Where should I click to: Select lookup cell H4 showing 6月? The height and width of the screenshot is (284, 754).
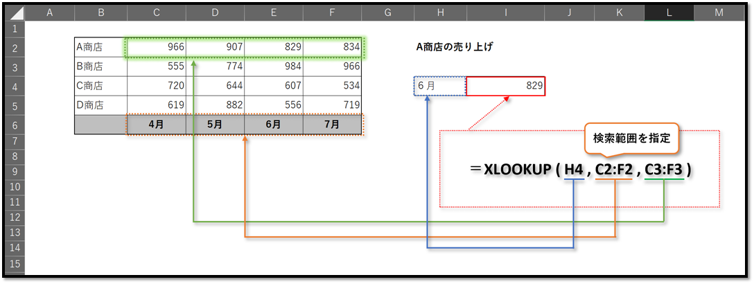point(440,87)
